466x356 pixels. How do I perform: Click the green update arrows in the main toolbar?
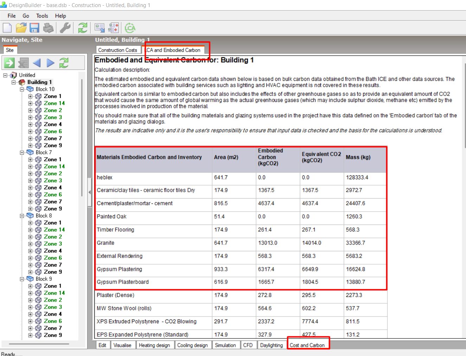point(83,28)
